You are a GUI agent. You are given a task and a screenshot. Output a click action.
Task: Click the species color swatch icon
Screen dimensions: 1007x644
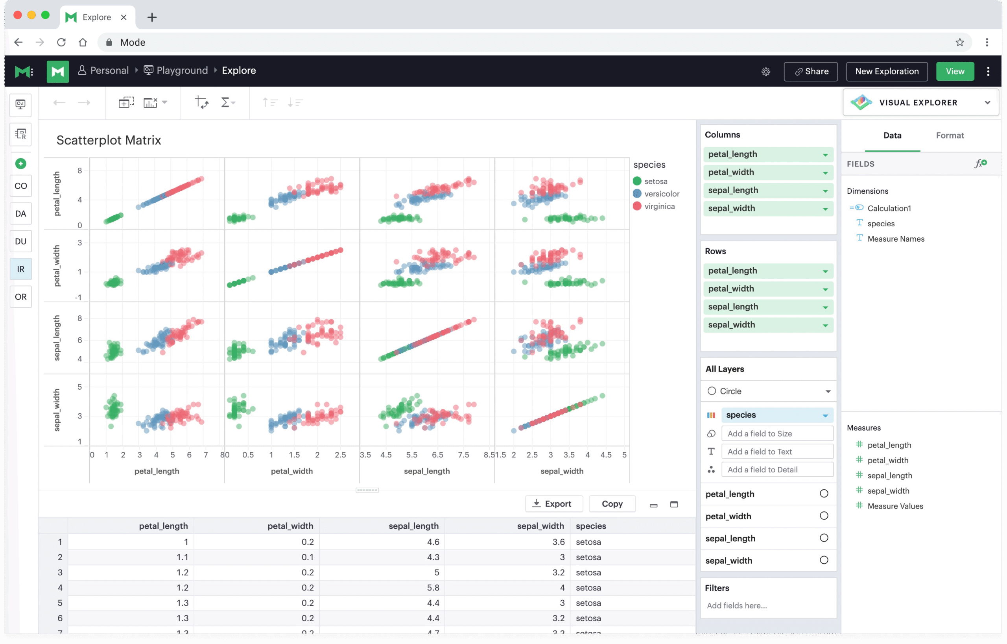click(x=710, y=415)
